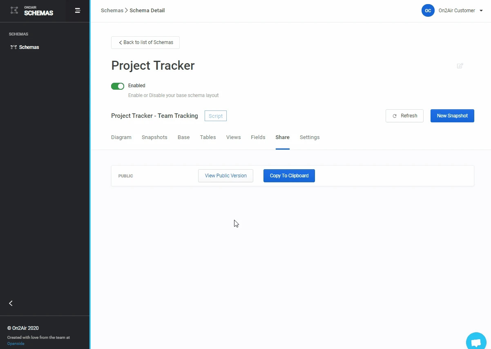Select the Base tab
The width and height of the screenshot is (491, 349).
pyautogui.click(x=183, y=137)
